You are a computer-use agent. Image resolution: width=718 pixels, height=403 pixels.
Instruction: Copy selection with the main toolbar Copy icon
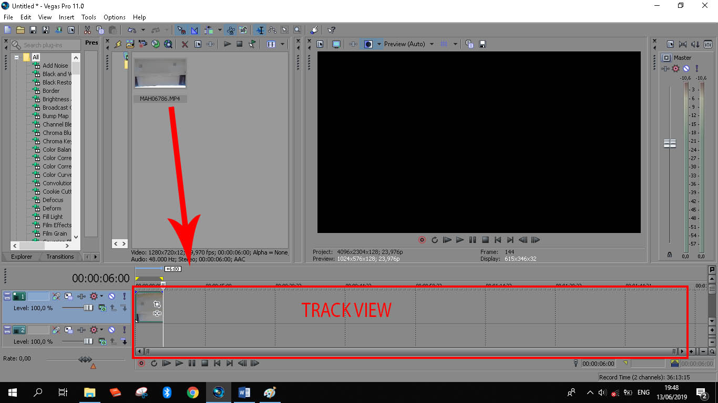pyautogui.click(x=100, y=30)
